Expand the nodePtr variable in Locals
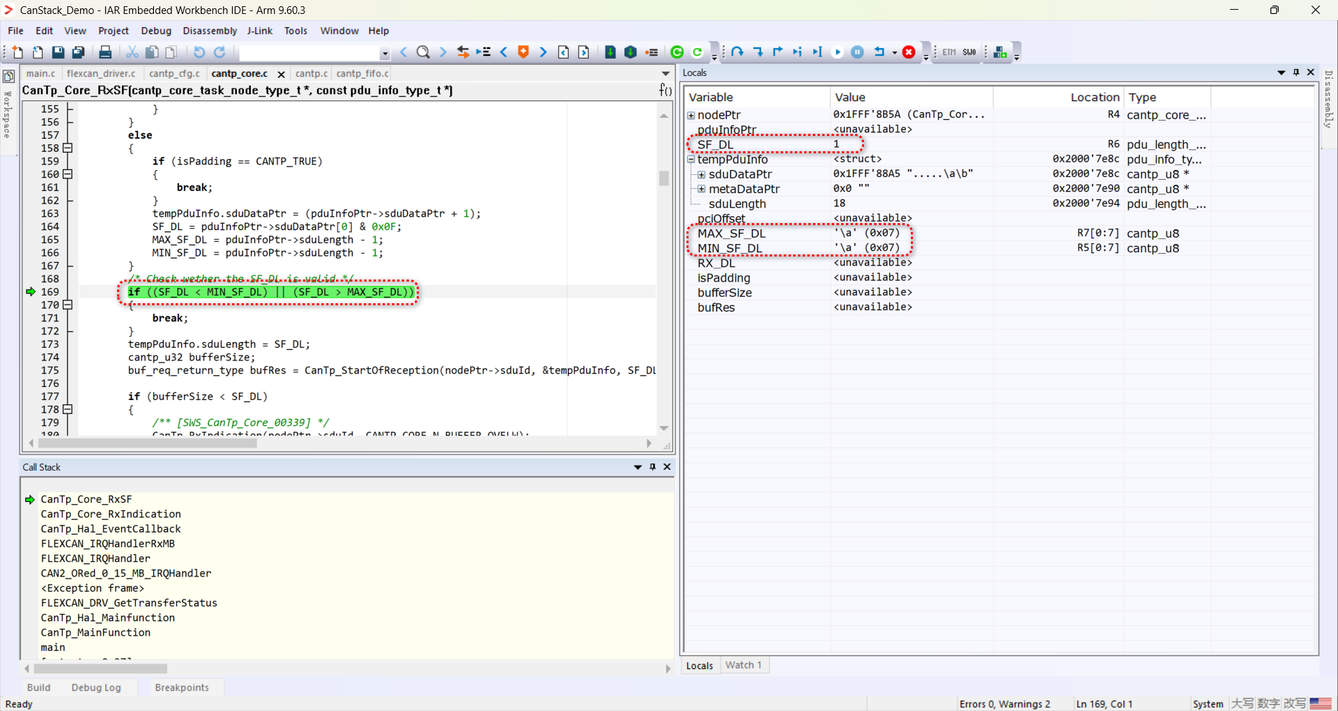 (x=691, y=115)
